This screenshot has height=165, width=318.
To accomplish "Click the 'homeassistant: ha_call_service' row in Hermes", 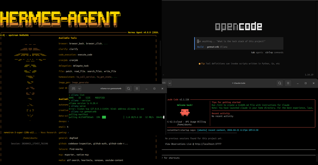I will tap(88, 77).
